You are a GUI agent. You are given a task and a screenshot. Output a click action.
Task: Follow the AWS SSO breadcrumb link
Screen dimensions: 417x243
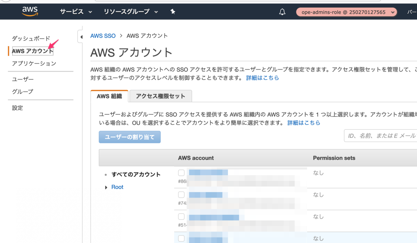[x=103, y=36]
